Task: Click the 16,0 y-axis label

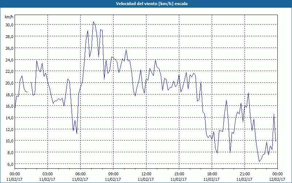Action: click(x=9, y=106)
